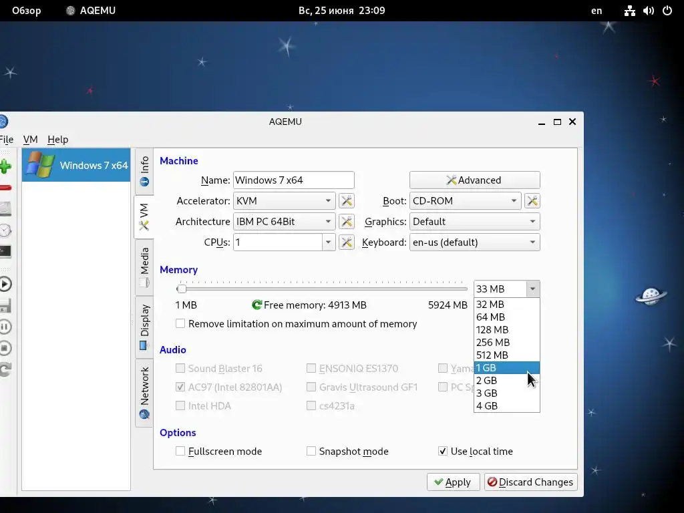Open the power icon in the top bar
This screenshot has height=513, width=684.
[667, 11]
